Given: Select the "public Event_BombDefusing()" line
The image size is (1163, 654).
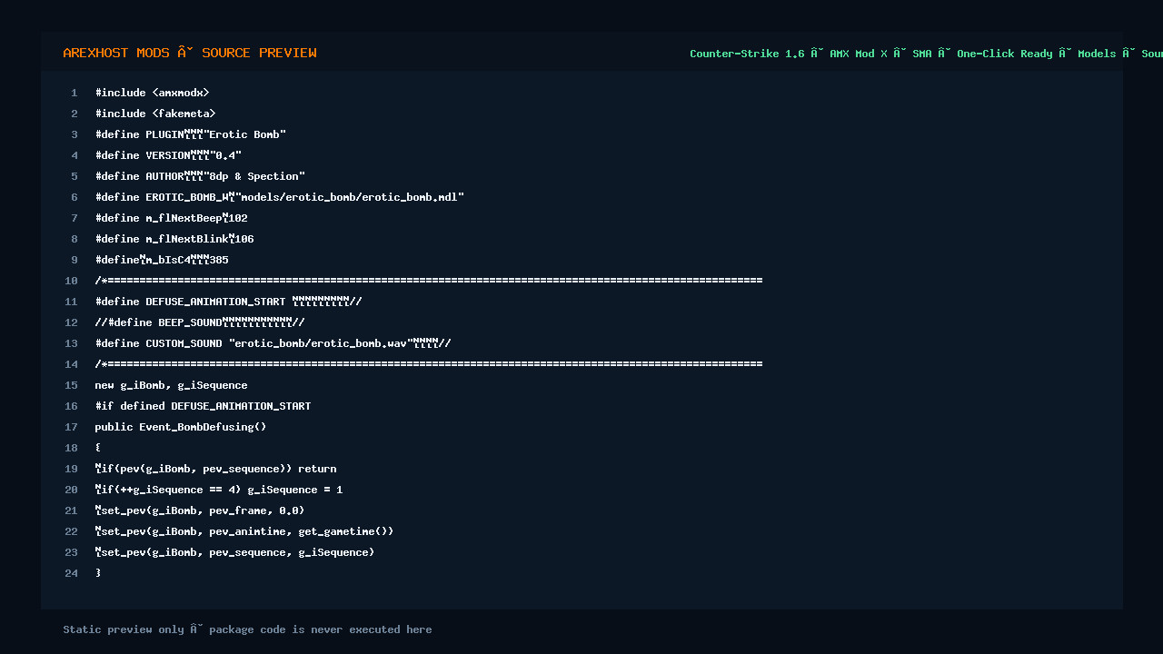Looking at the screenshot, I should (x=181, y=427).
